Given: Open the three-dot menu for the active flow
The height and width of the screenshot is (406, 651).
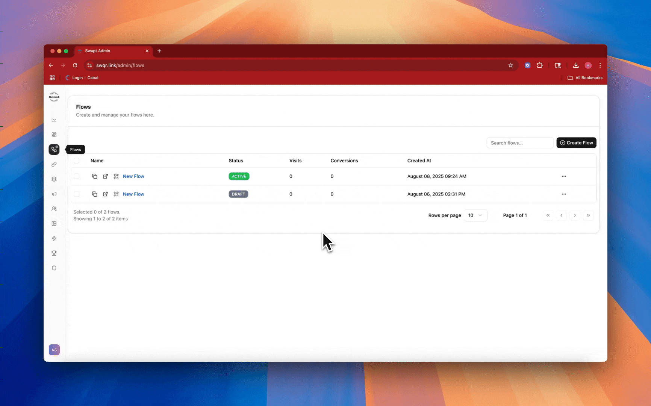Looking at the screenshot, I should click(564, 176).
